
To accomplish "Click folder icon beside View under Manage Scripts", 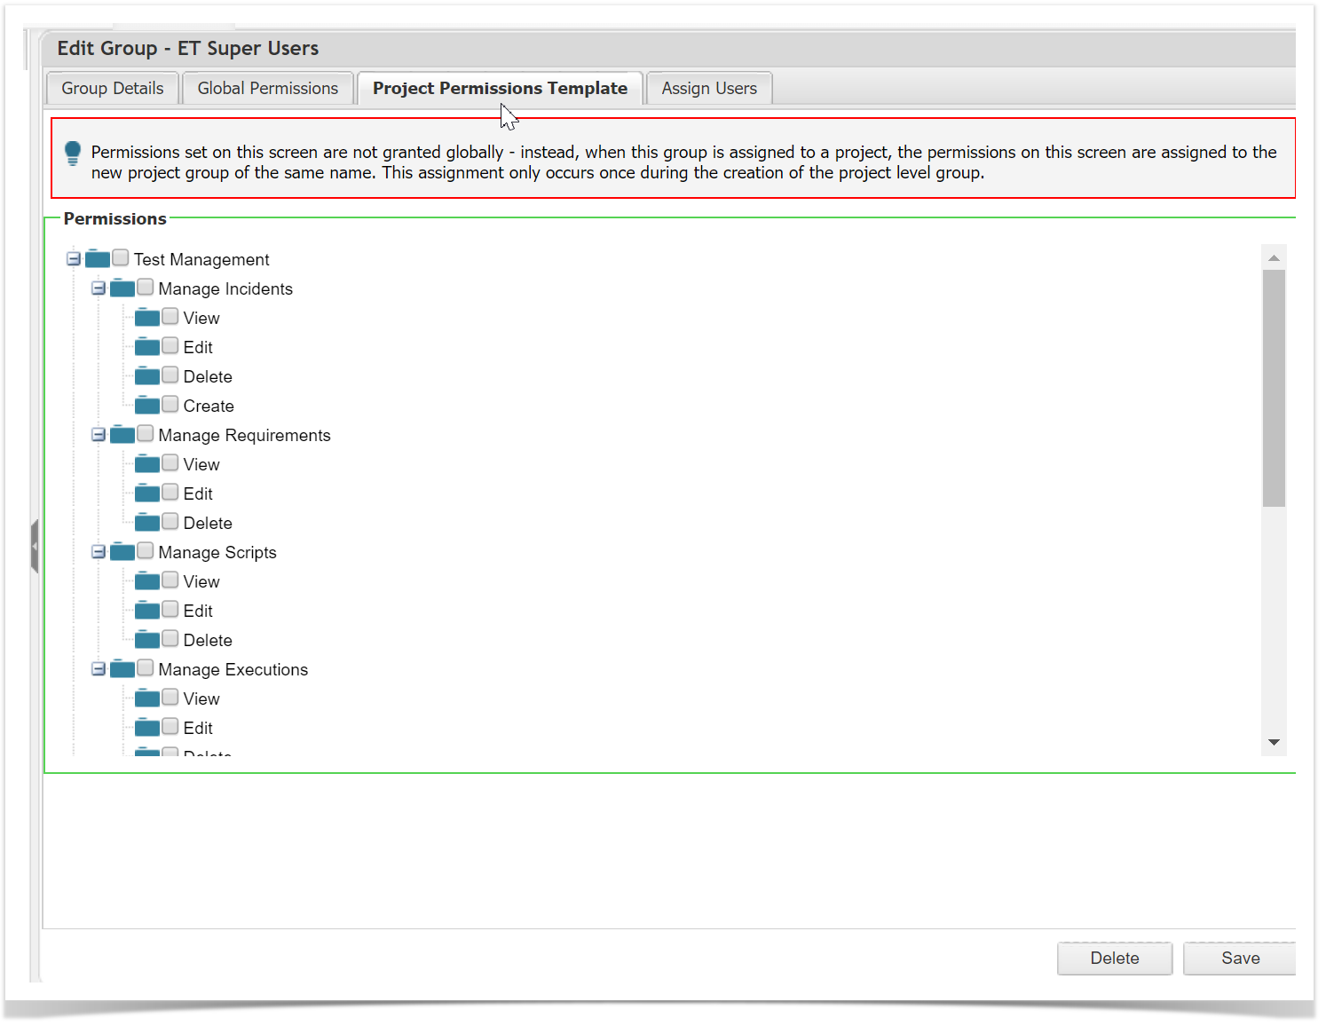I will [147, 581].
